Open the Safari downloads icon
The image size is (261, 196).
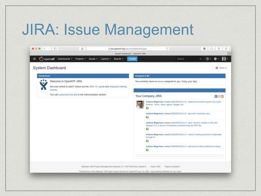tap(204, 49)
